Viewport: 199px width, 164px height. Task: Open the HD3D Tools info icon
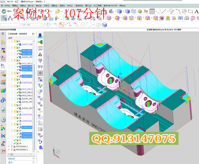(3, 100)
